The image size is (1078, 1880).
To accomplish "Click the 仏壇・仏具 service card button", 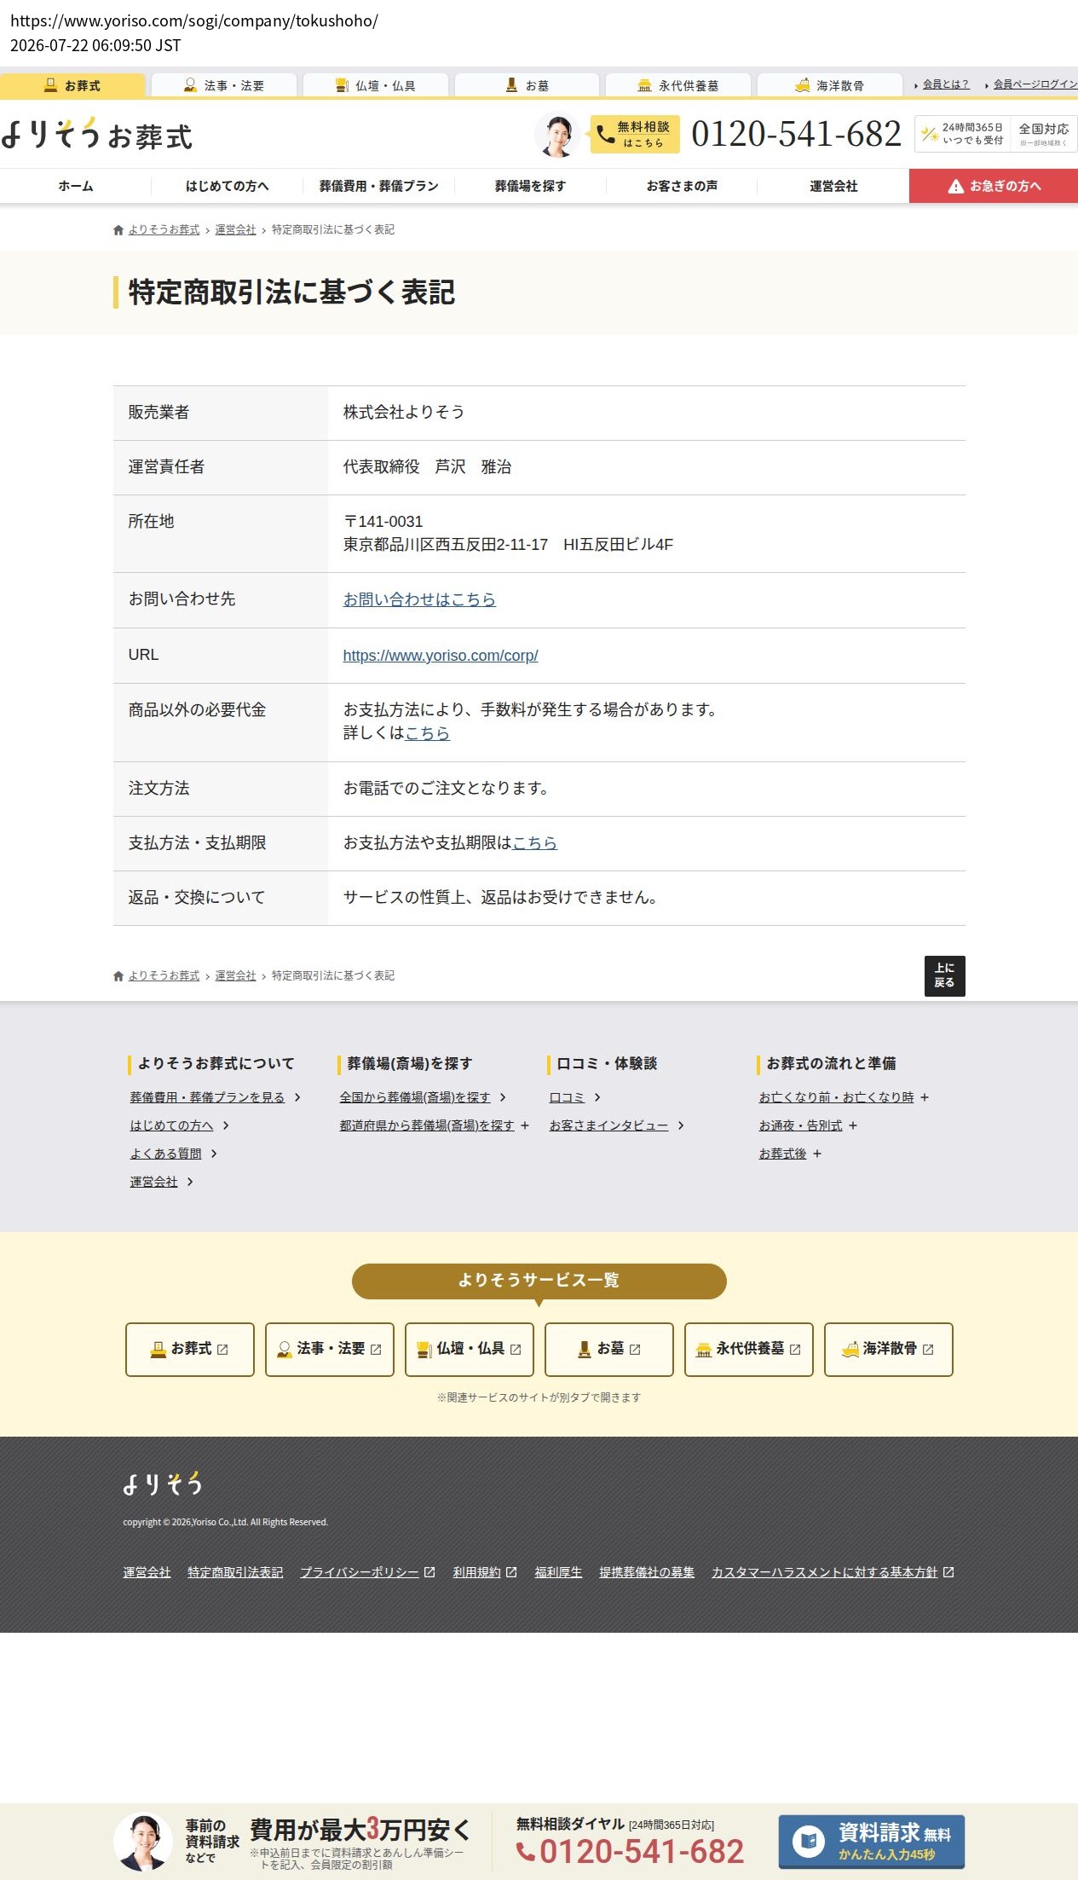I will [470, 1349].
